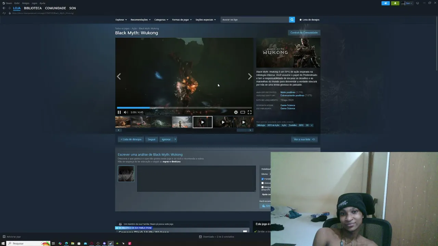Reload the store page
Image resolution: width=438 pixels, height=246 pixels.
(4, 13)
